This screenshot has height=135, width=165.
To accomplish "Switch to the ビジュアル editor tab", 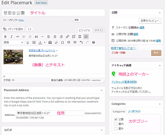I will 85,30.
